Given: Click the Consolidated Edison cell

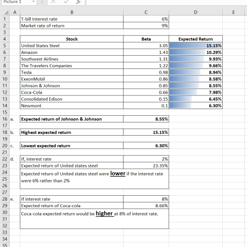Looking at the screenshot, I should [71, 99].
